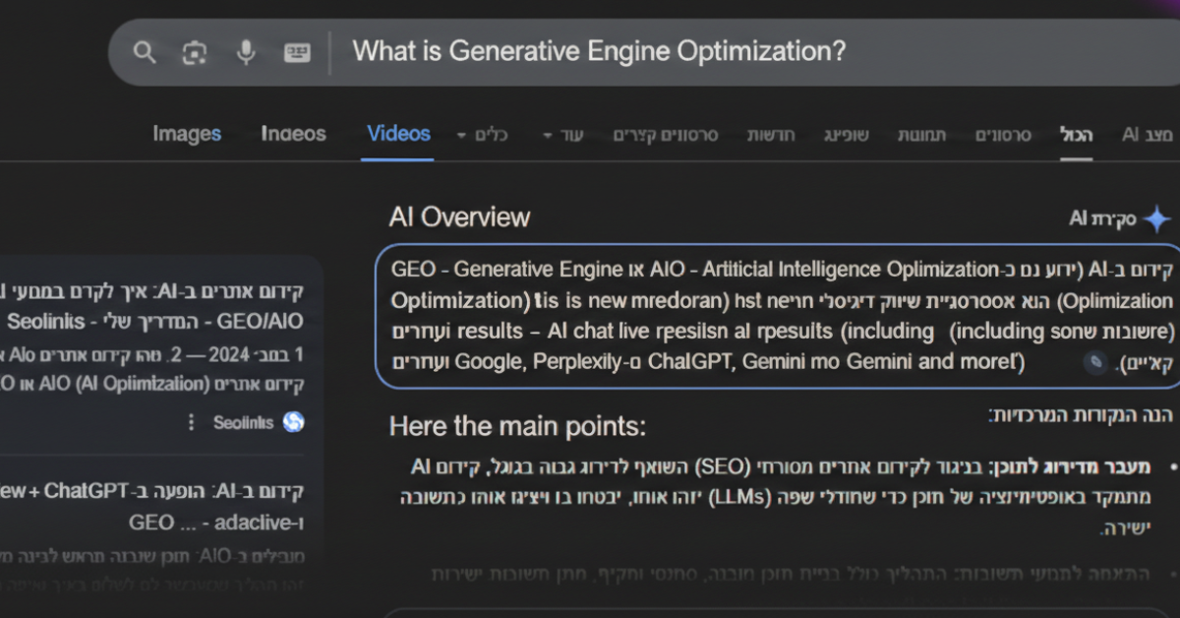Open the source link chip in AI Overview
The image size is (1180, 618).
[x=1094, y=363]
